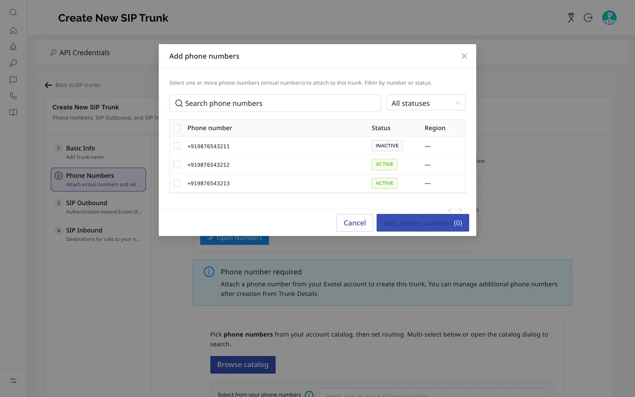Select the Phone Numbers step
This screenshot has height=397, width=635.
pyautogui.click(x=98, y=180)
